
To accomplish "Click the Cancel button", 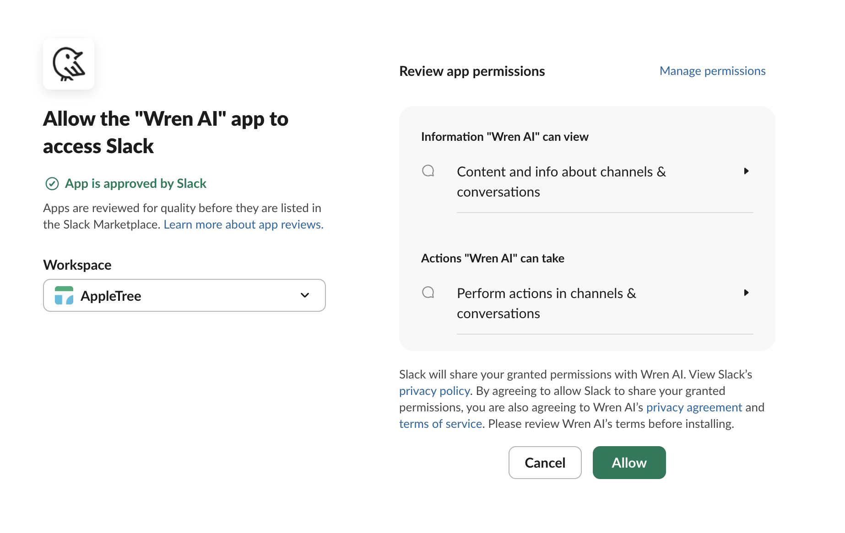I will click(x=545, y=463).
